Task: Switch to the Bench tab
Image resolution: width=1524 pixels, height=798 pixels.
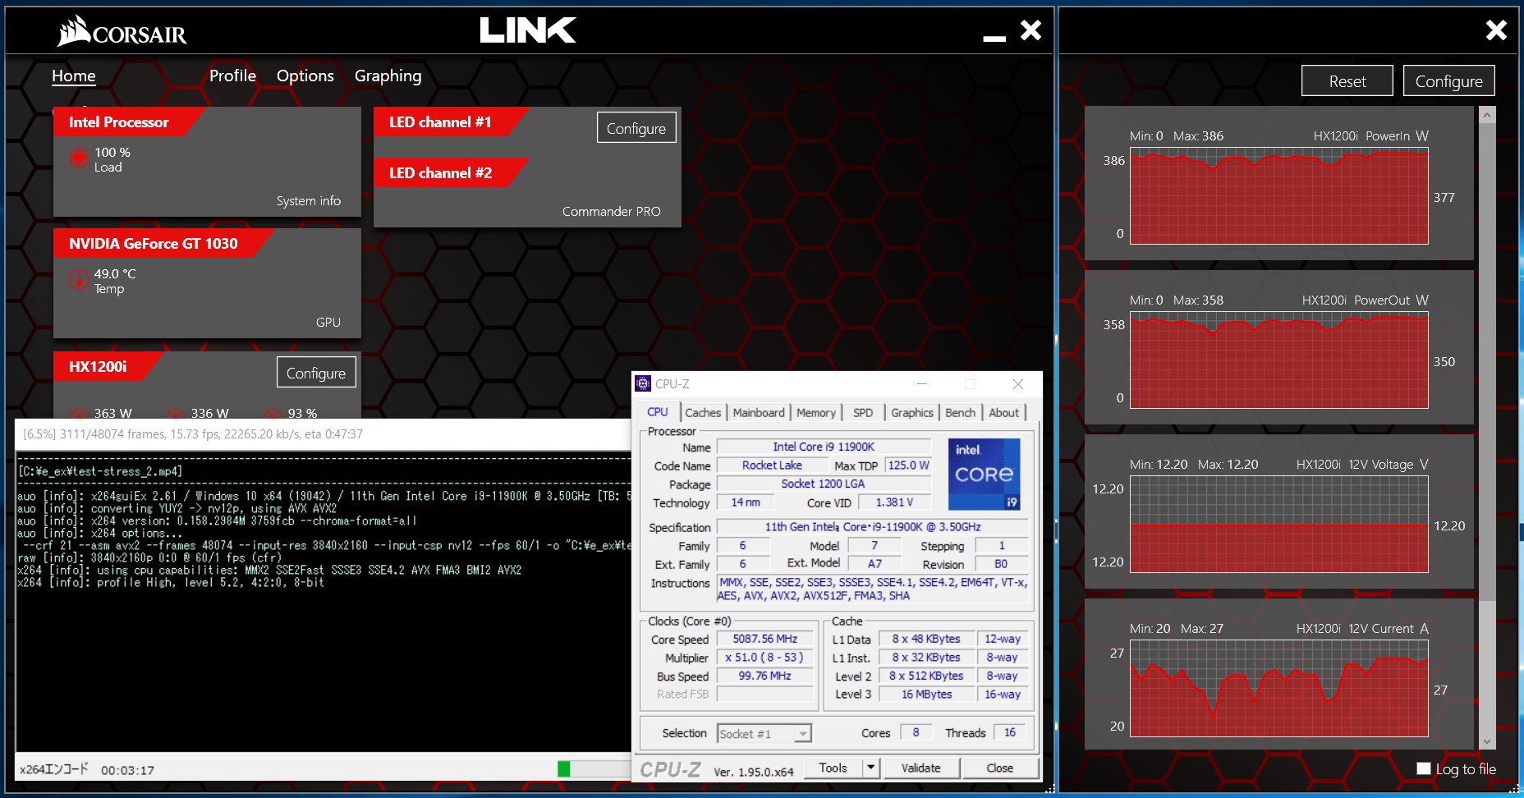Action: [x=960, y=412]
